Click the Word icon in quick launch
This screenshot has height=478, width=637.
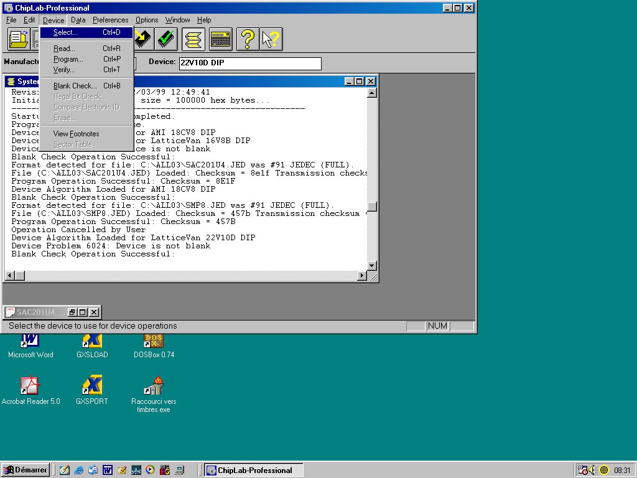(107, 471)
